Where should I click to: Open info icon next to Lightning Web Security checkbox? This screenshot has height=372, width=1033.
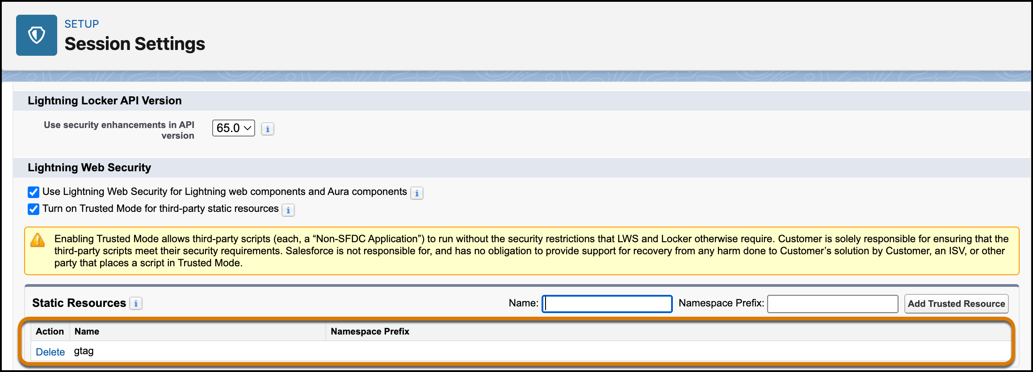(x=416, y=193)
